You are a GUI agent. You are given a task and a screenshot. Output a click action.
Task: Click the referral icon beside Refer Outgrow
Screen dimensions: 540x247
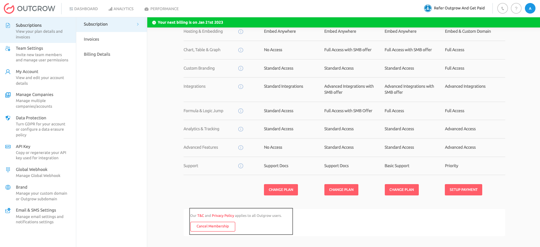coord(428,8)
